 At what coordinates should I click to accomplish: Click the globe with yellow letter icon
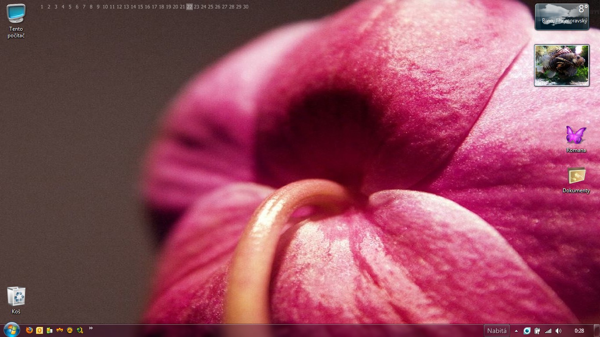[x=80, y=330]
